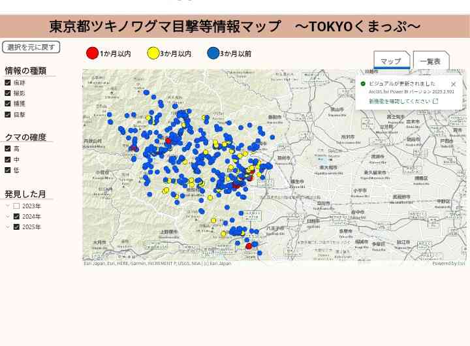This screenshot has height=346, width=470.
Task: Click the 東久留米市 map label
Action: (375, 173)
